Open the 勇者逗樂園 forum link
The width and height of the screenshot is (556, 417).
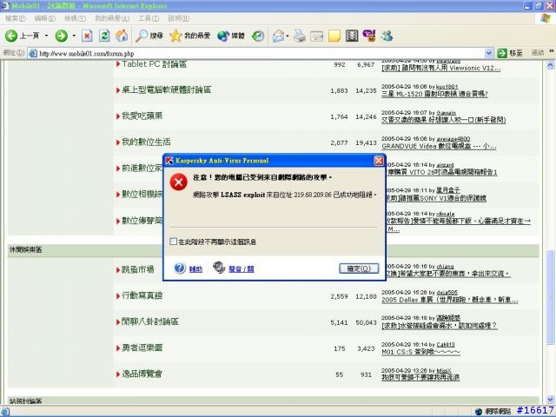pyautogui.click(x=142, y=347)
